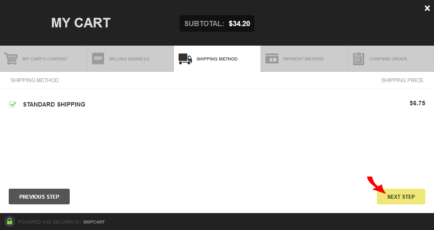
Task: Click the My Cart heading
Action: tap(81, 23)
